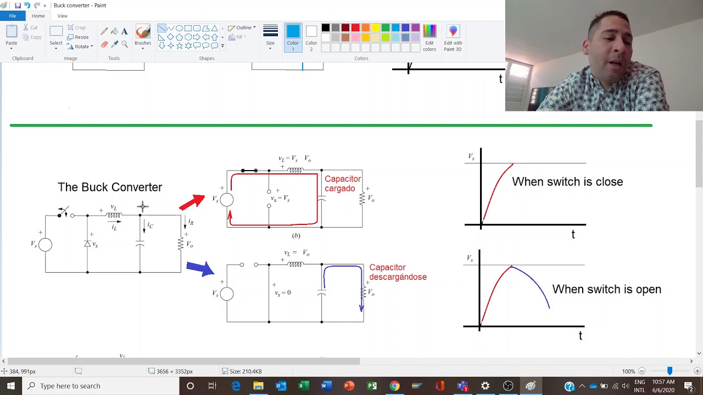Open Microsoft Edge from the taskbar
703x395 pixels.
tap(236, 386)
